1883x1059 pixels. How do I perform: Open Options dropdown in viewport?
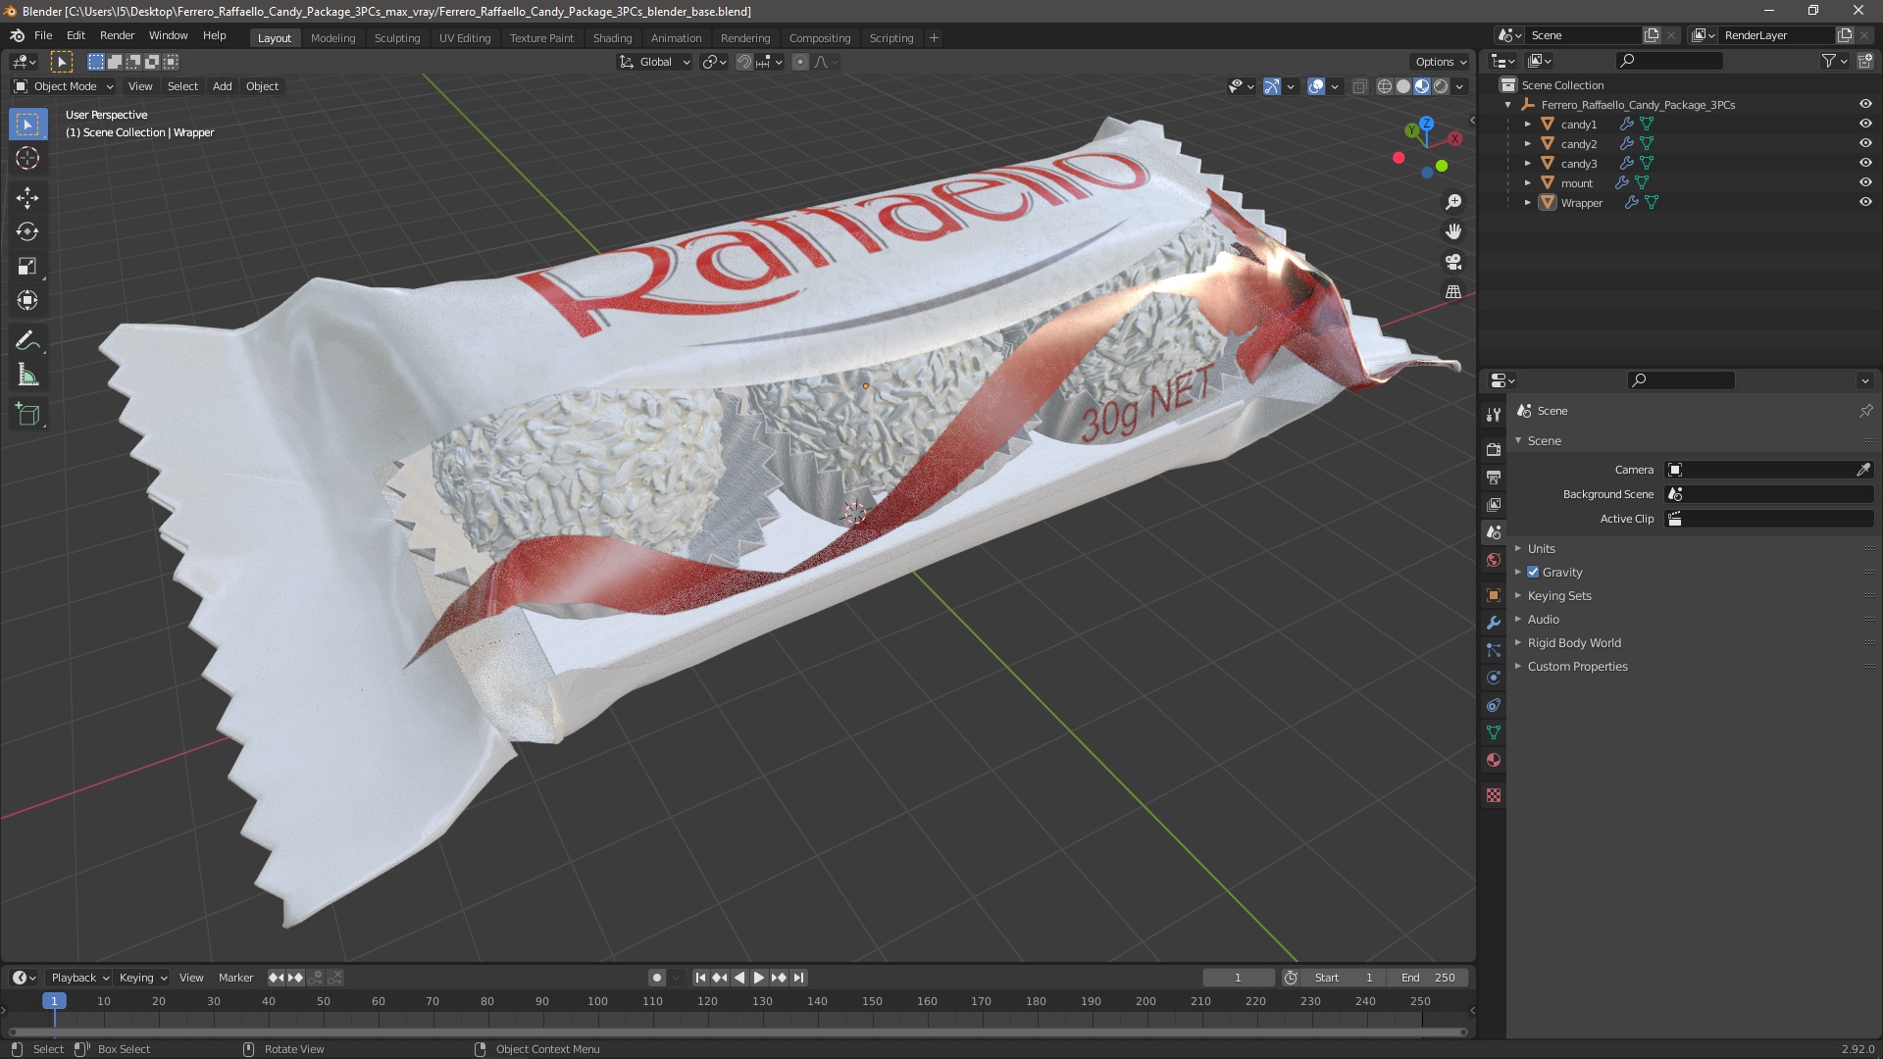tap(1440, 62)
